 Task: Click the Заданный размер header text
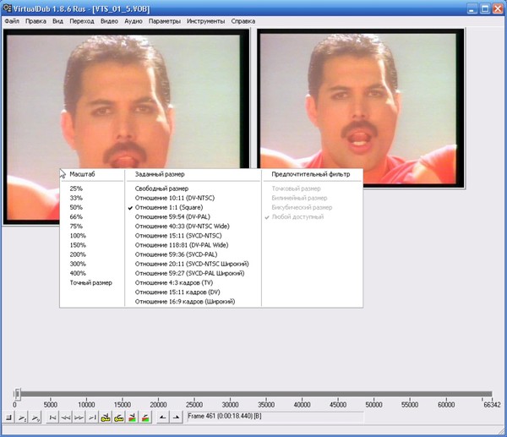point(160,174)
